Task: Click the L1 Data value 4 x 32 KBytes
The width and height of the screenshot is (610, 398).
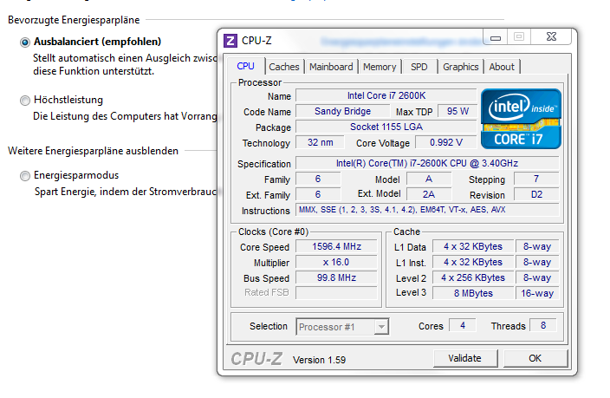Action: pos(473,246)
